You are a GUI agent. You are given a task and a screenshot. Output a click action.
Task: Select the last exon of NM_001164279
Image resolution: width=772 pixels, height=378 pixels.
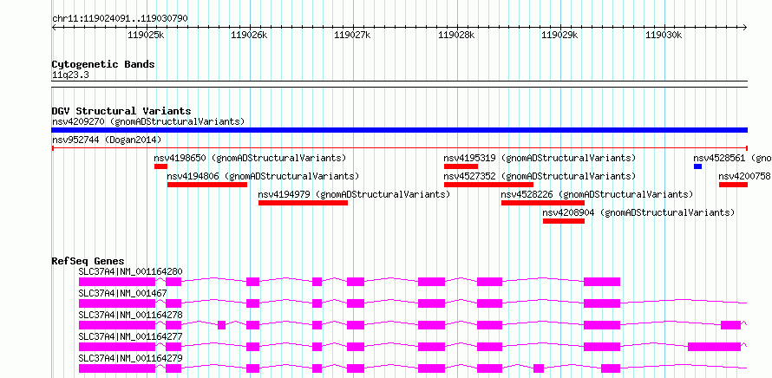click(x=611, y=368)
